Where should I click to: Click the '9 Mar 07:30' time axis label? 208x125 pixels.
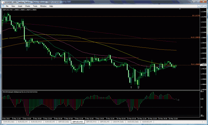[x=68, y=118]
